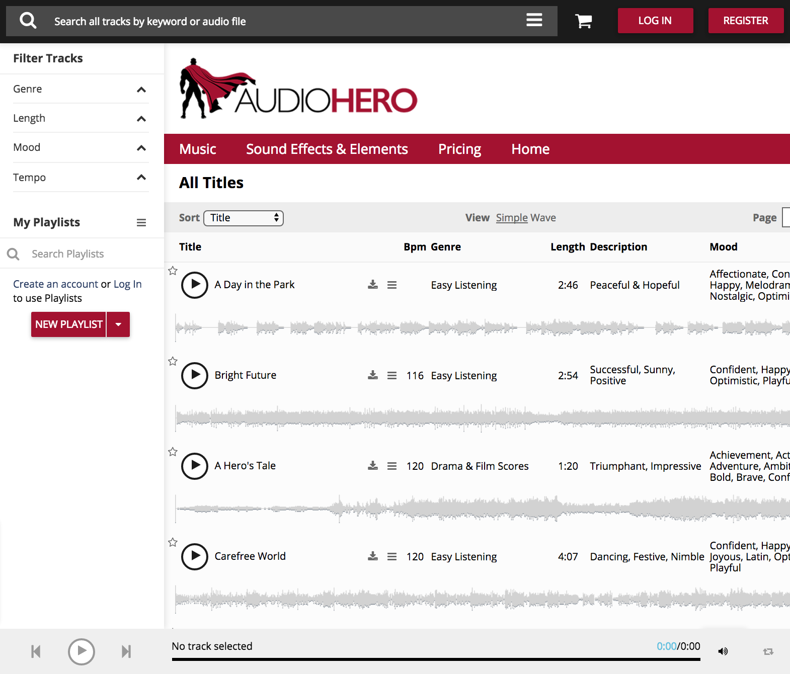Star the track Carefree World

tap(173, 542)
